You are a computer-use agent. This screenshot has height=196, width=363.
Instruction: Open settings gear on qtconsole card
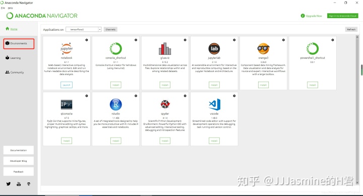[x=87, y=96]
